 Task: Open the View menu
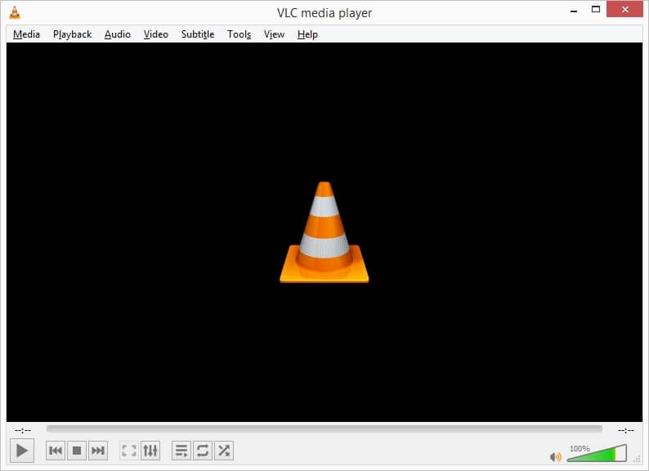pos(274,34)
